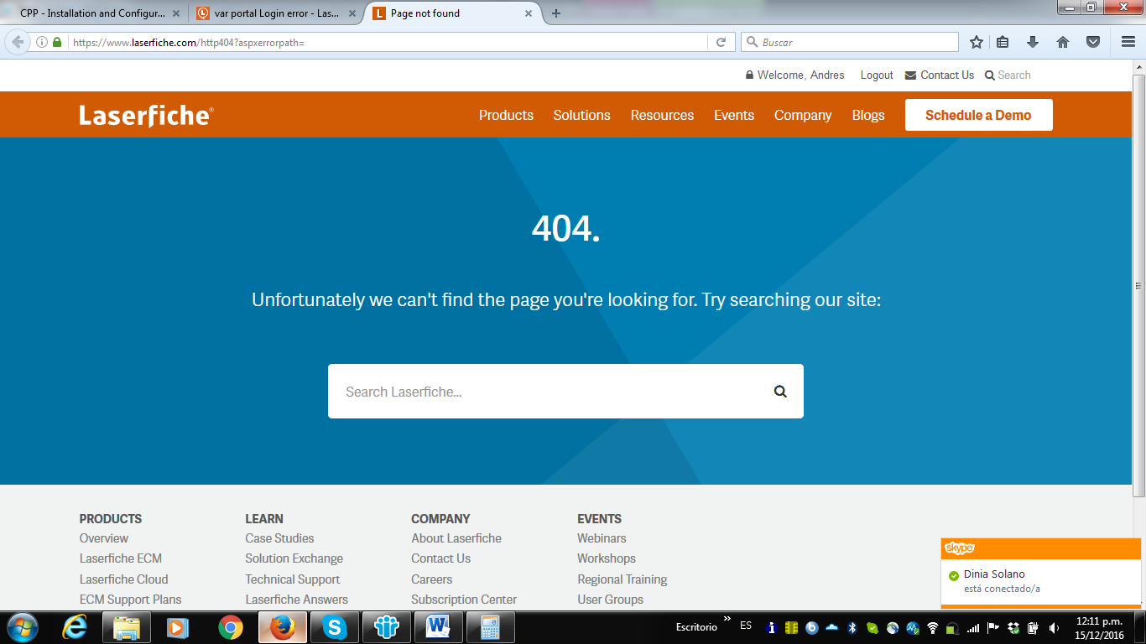This screenshot has height=644, width=1146.
Task: Open the Contact Us header link
Action: pyautogui.click(x=940, y=75)
